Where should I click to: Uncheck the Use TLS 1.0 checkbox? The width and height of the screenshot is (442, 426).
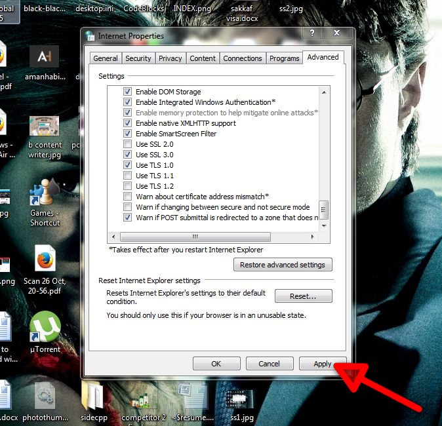click(x=127, y=165)
